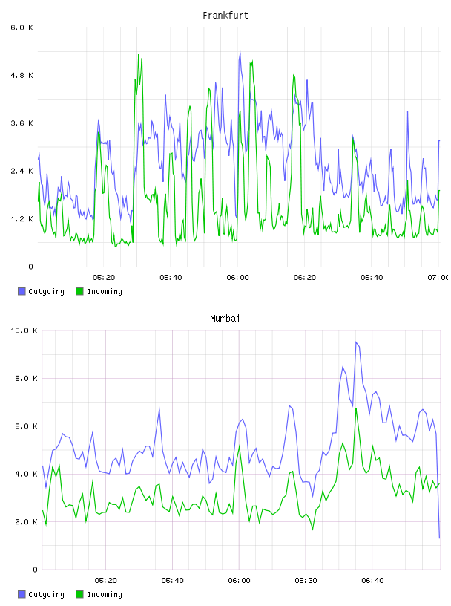Click the green Incoming swatch in Frankfurt legend
The height and width of the screenshot is (606, 451).
point(79,291)
